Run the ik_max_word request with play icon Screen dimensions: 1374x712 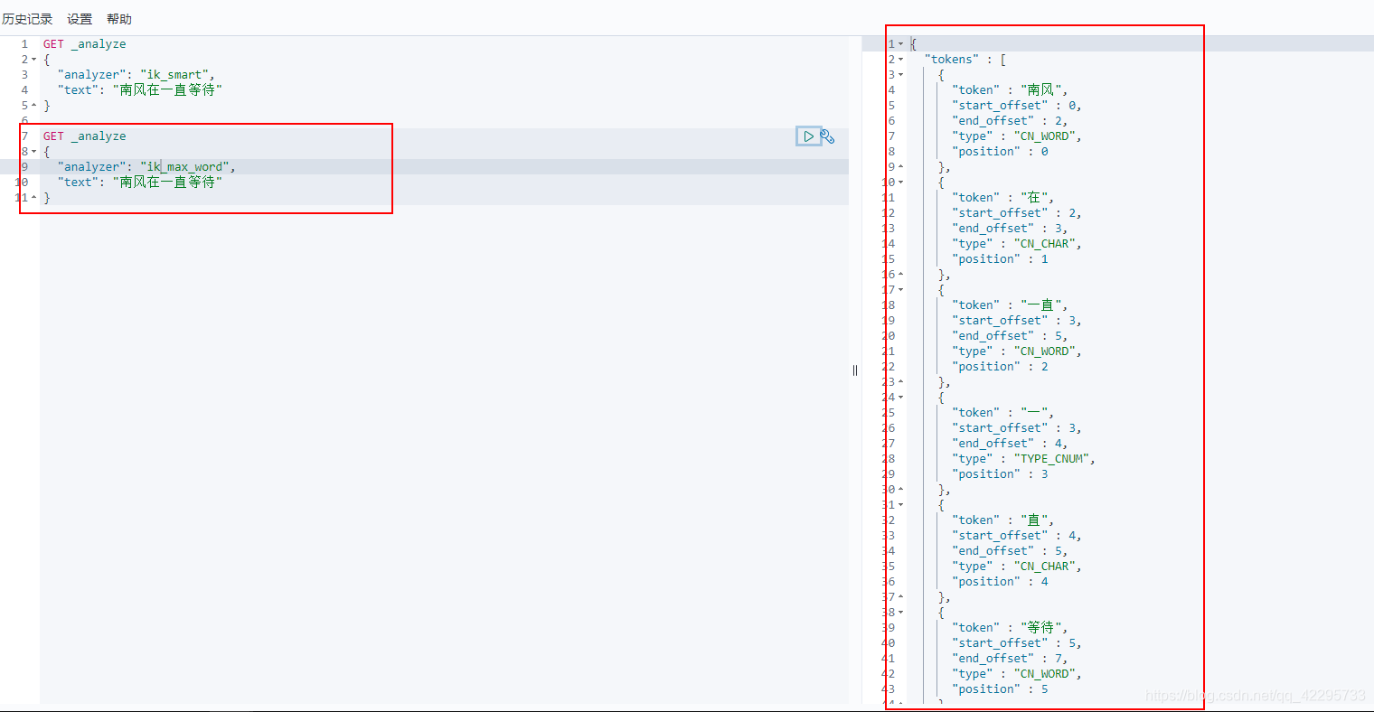pyautogui.click(x=808, y=136)
